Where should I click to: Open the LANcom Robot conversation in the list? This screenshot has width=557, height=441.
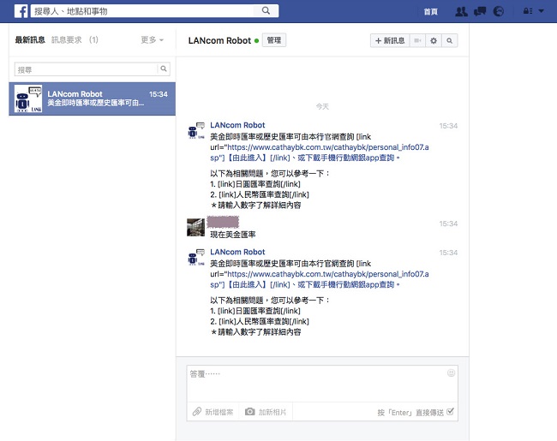click(92, 98)
